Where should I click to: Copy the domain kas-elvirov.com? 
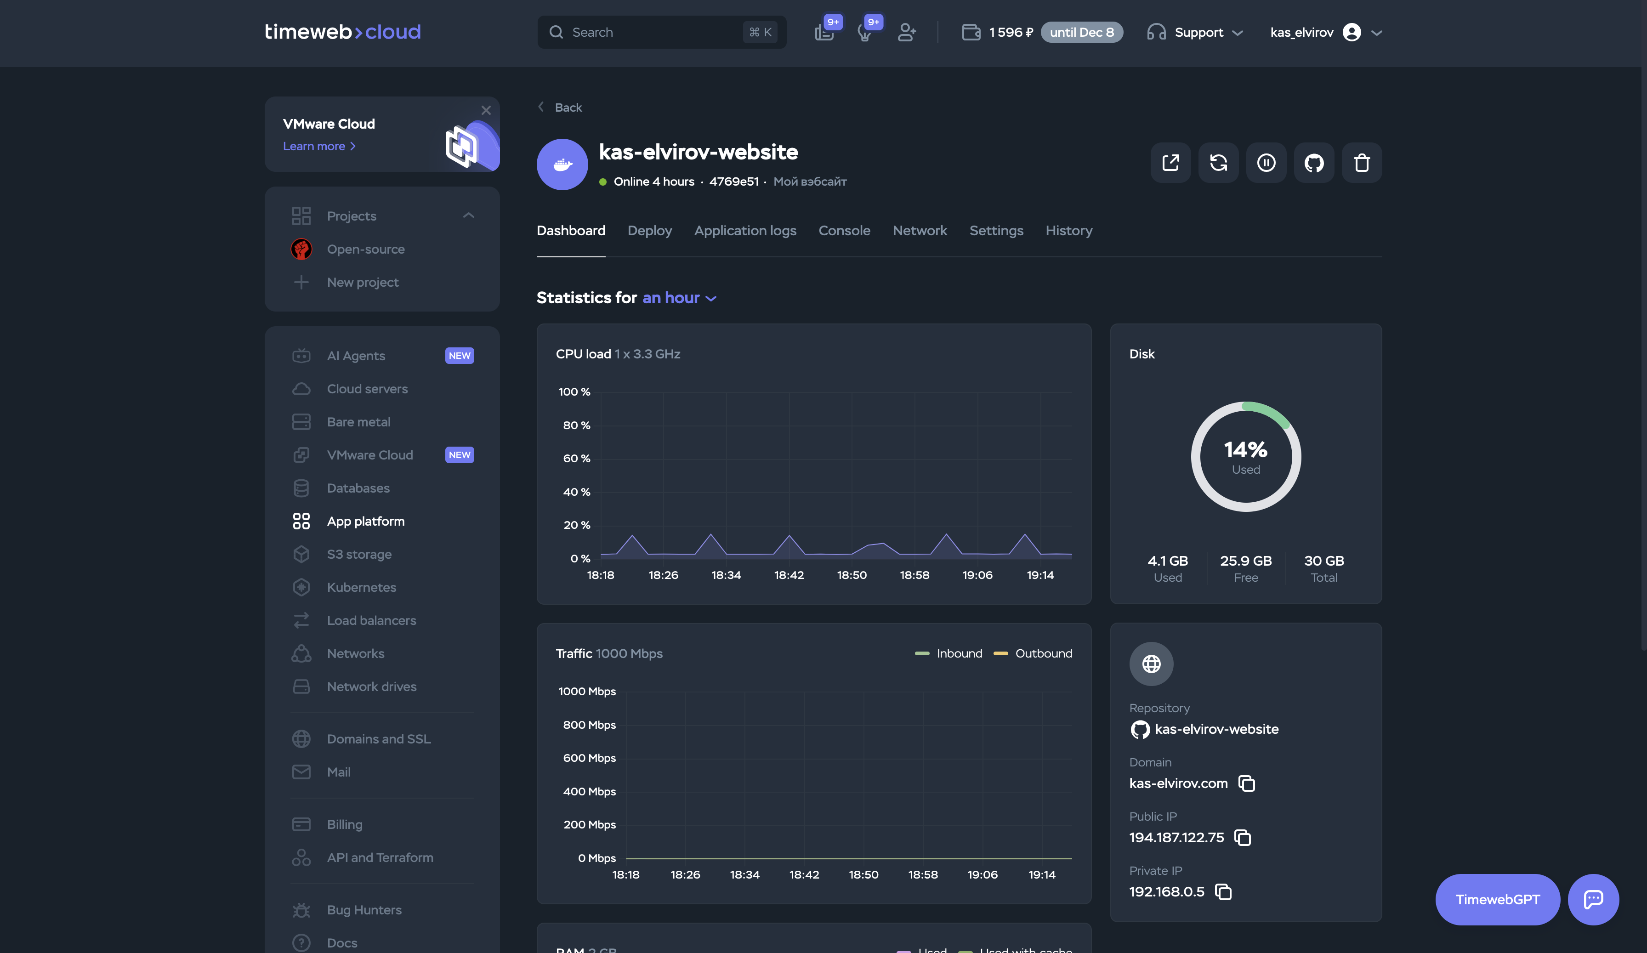click(x=1246, y=783)
